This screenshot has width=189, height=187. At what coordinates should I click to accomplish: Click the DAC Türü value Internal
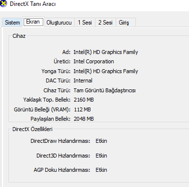(x=83, y=80)
